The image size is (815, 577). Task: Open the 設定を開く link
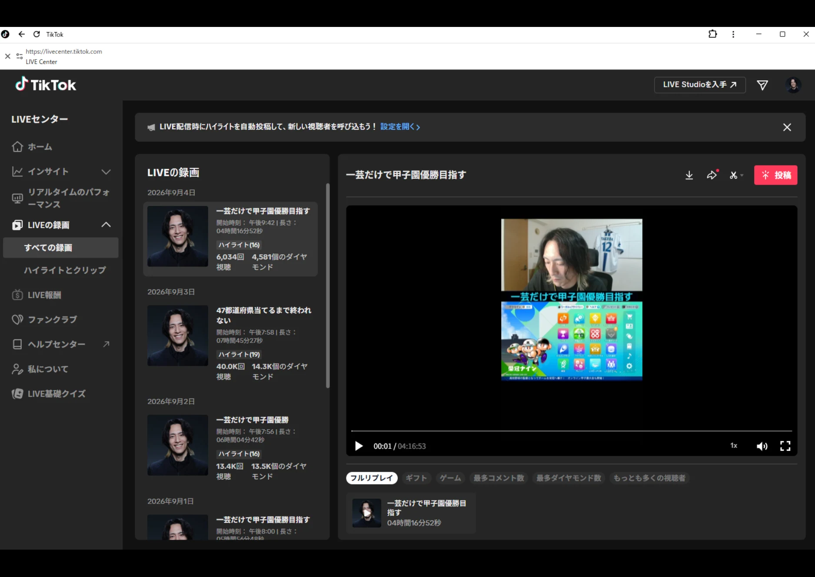(400, 127)
